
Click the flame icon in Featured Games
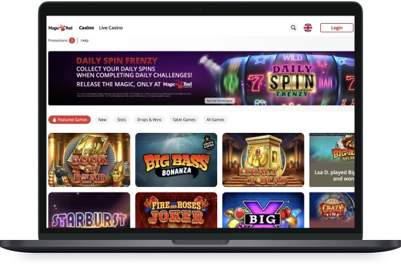pyautogui.click(x=54, y=119)
